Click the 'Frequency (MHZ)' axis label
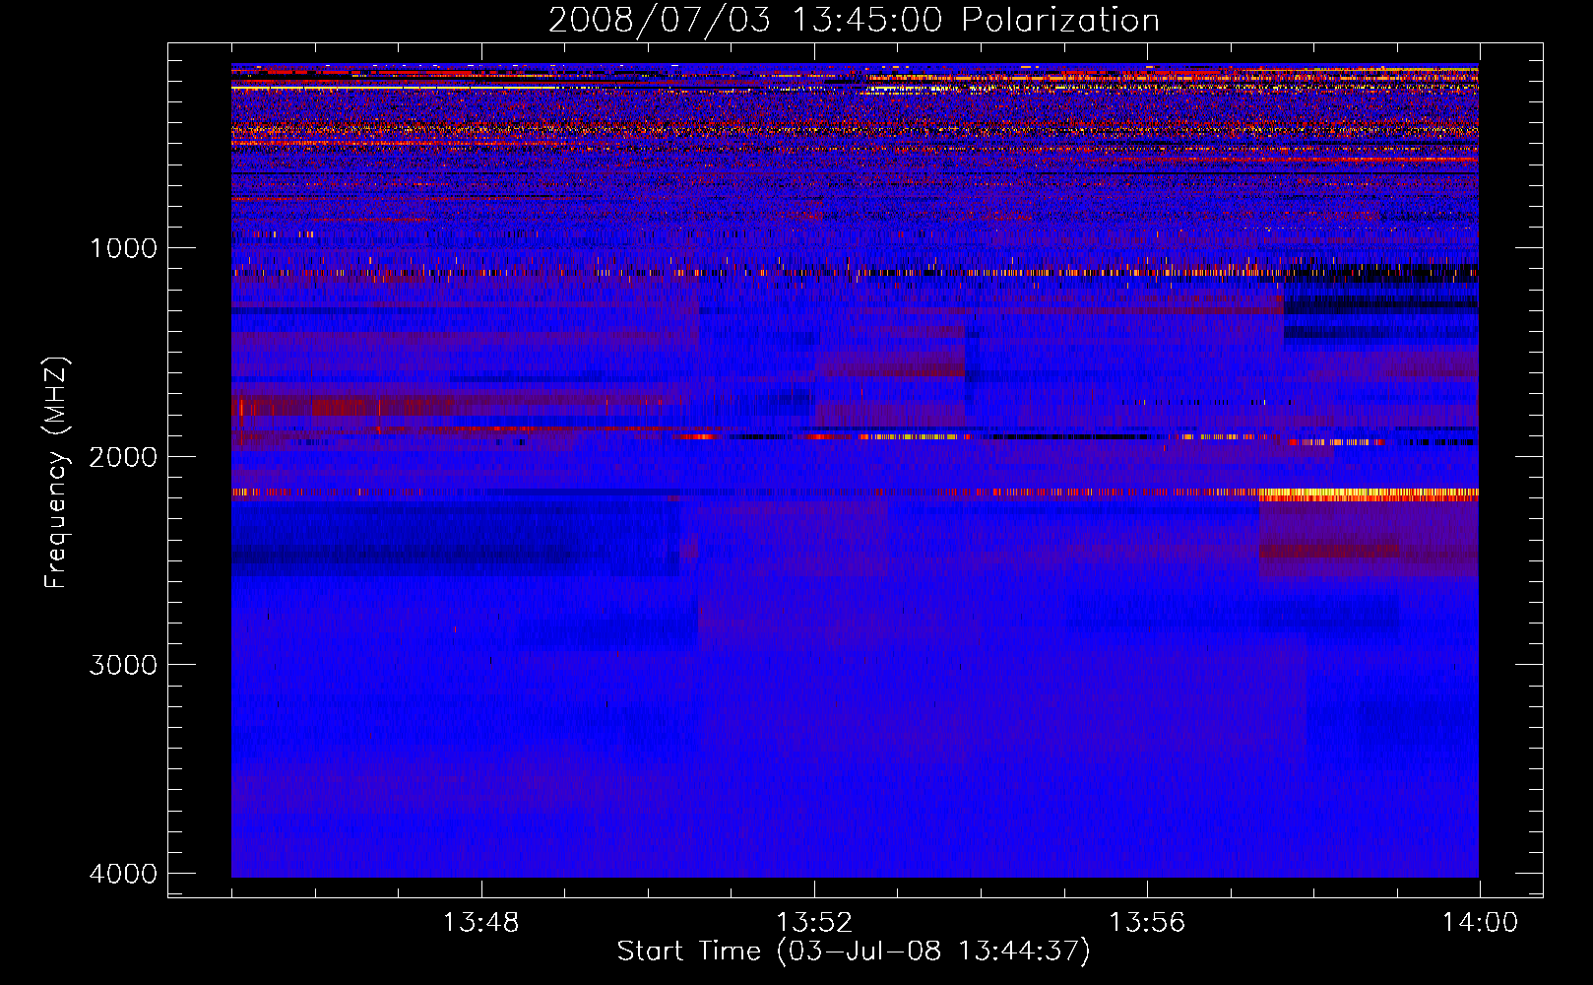The width and height of the screenshot is (1593, 985). (56, 473)
